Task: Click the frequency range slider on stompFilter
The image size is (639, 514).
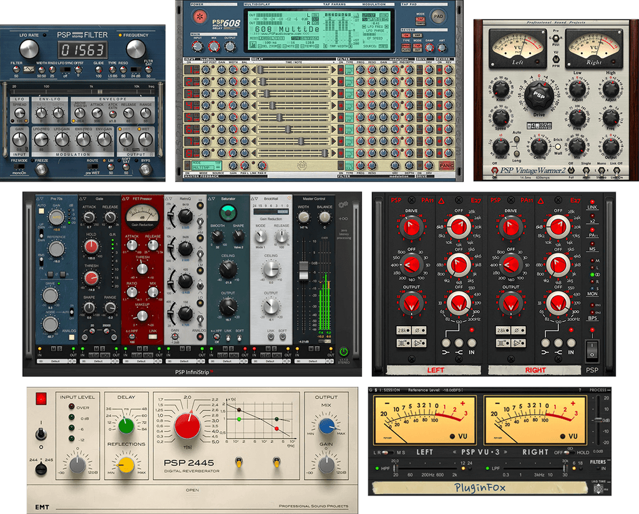Action: (83, 90)
